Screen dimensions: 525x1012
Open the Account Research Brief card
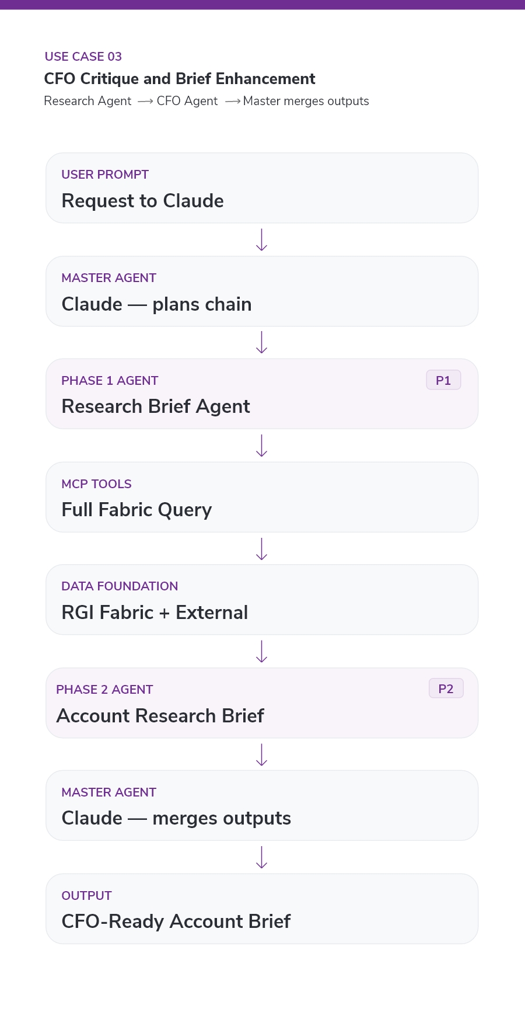[x=262, y=703]
